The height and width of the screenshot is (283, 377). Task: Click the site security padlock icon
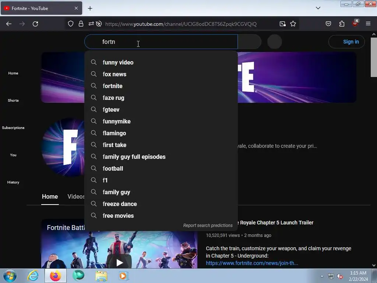[x=81, y=24]
